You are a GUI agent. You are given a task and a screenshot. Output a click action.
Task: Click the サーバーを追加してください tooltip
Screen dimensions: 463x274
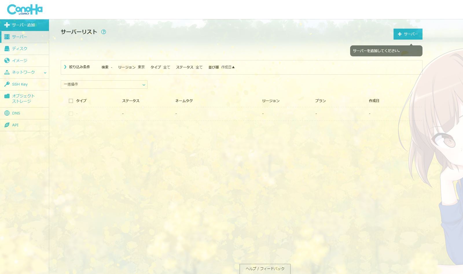(x=386, y=51)
